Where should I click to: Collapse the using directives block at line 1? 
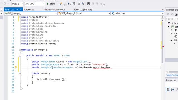point(20,17)
